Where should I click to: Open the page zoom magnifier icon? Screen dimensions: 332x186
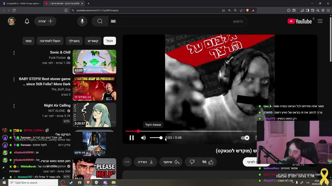pyautogui.click(x=235, y=10)
